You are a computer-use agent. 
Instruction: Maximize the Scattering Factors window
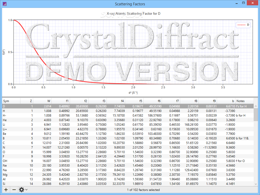(x=243, y=3)
